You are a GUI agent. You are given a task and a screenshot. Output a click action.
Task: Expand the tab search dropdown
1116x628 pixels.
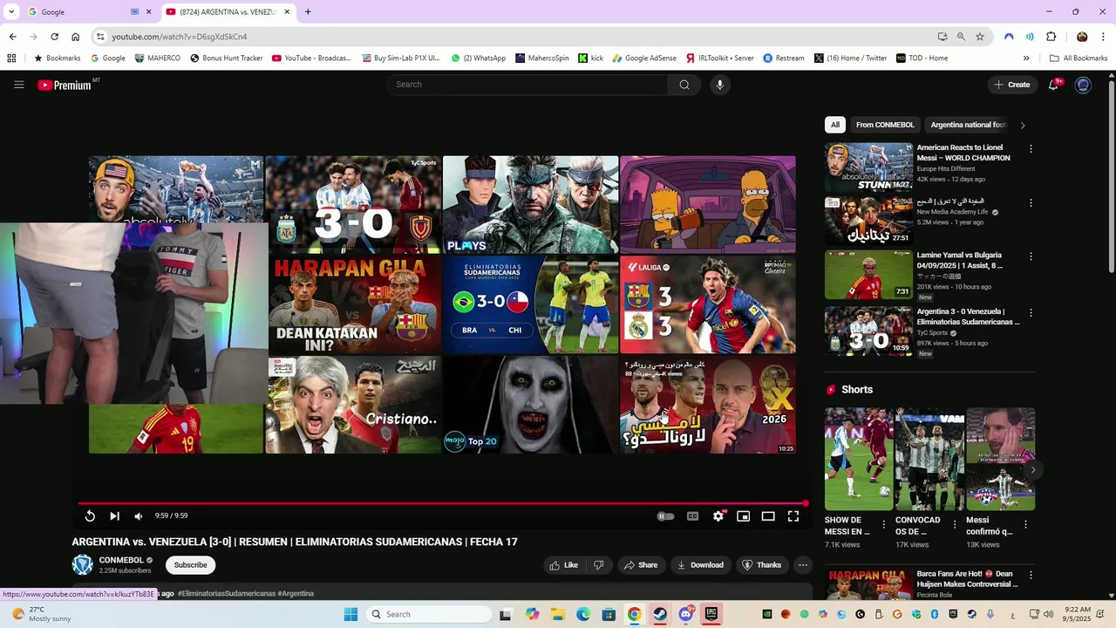coord(11,12)
